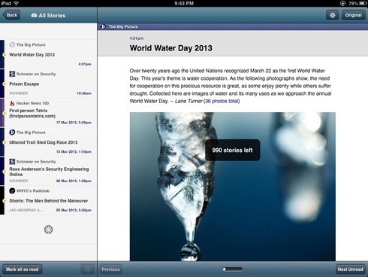Go back with the Back button

click(11, 15)
